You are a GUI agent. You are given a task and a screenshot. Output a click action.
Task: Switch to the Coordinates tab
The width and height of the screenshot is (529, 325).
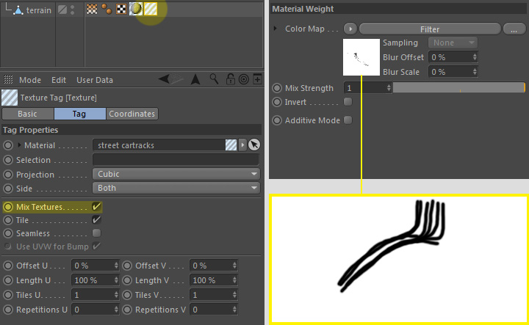132,114
